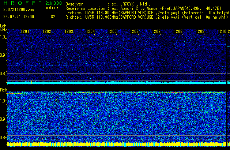
Task: Click the Lch 0.8 kHz axis tick
Action: [3, 74]
